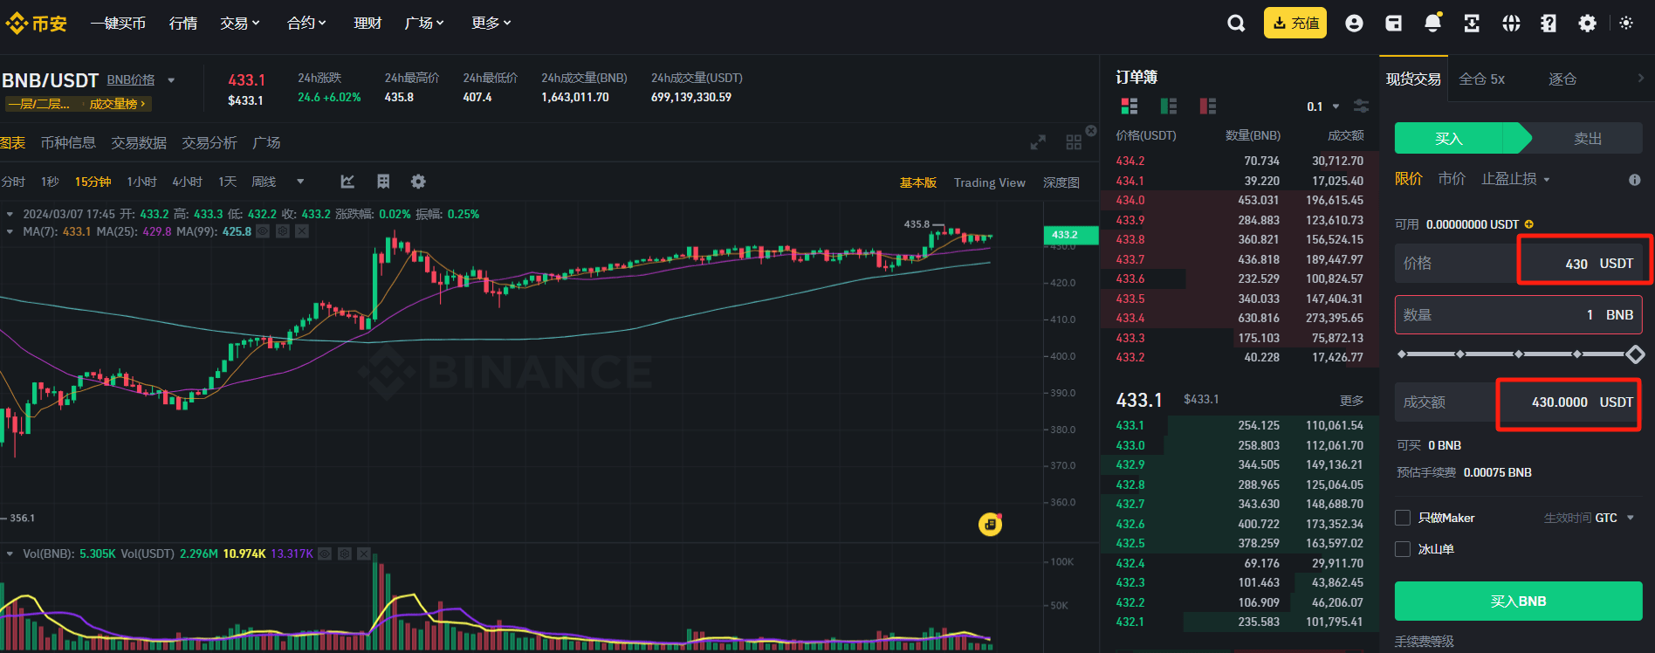Viewport: 1655px width, 653px height.
Task: Open the user account profile icon
Action: 1354,24
